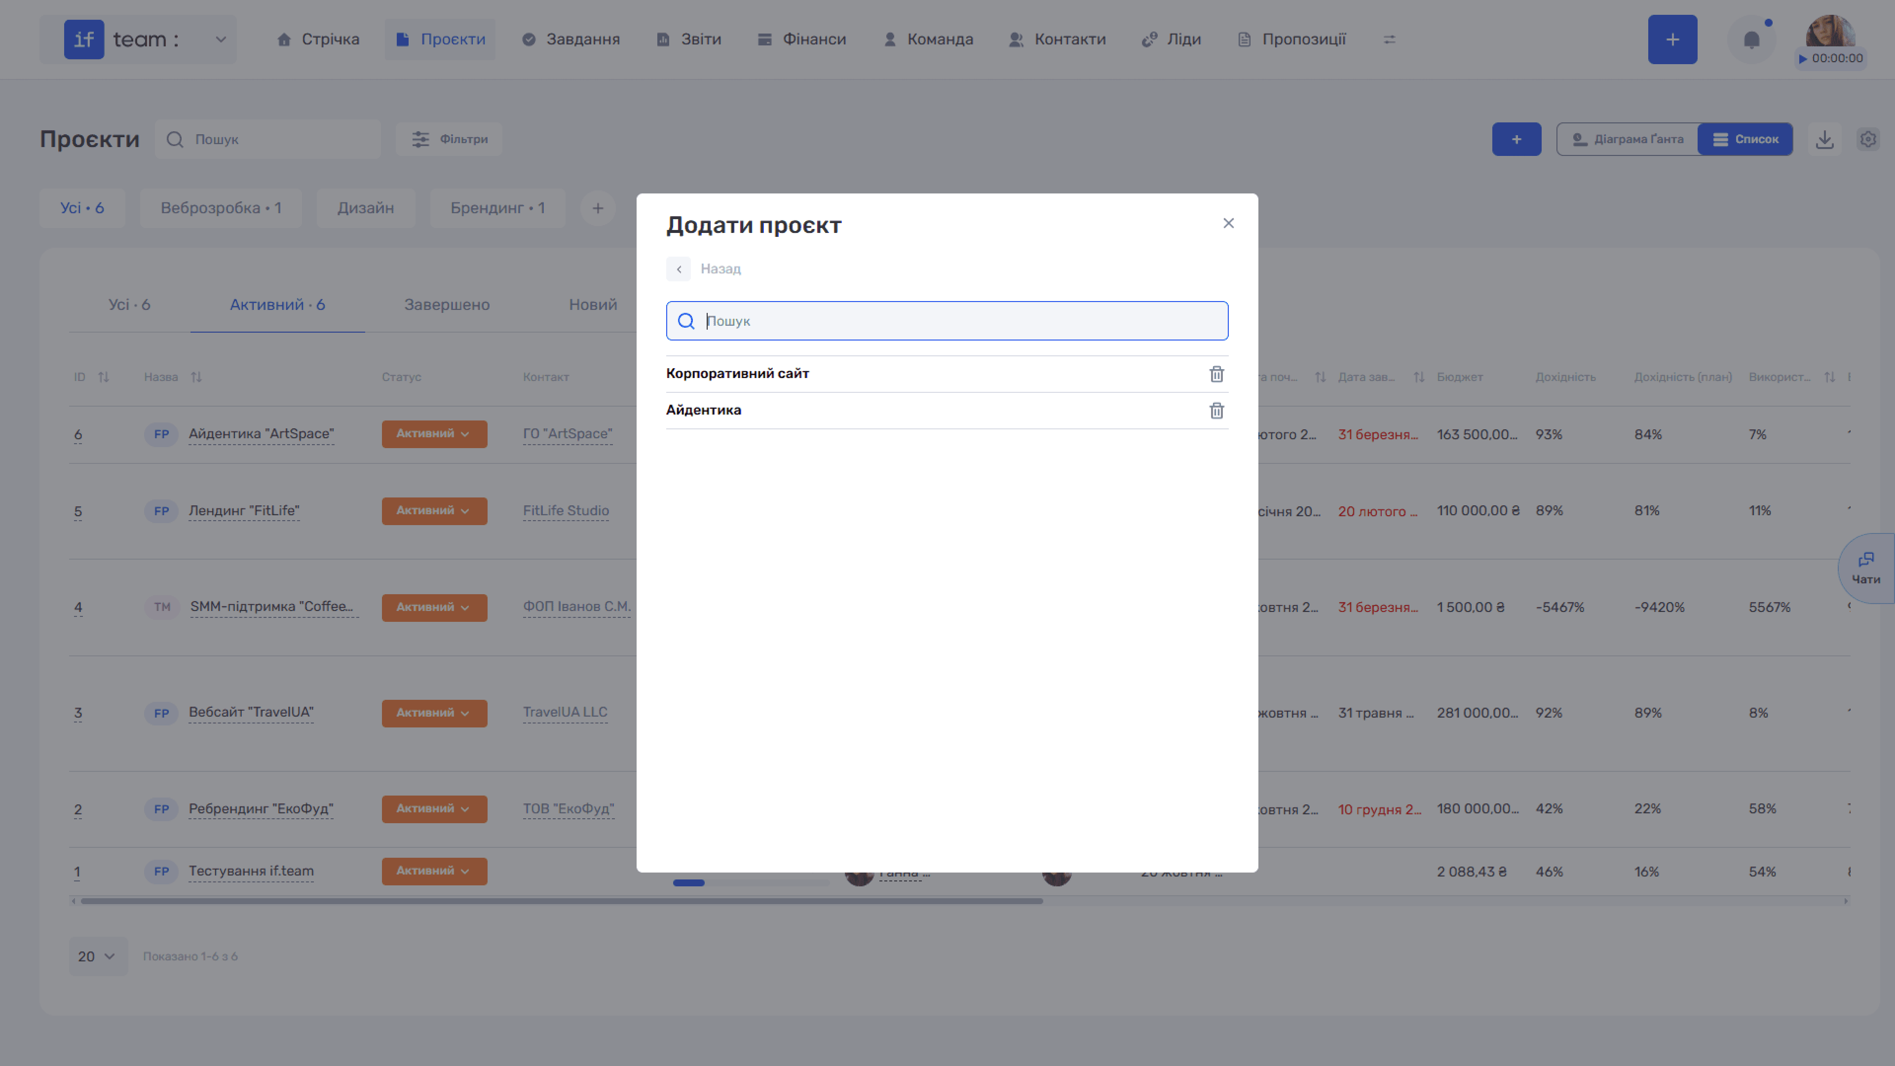The height and width of the screenshot is (1066, 1895).
Task: Open the Фінанси navigation item
Action: pyautogui.click(x=802, y=39)
